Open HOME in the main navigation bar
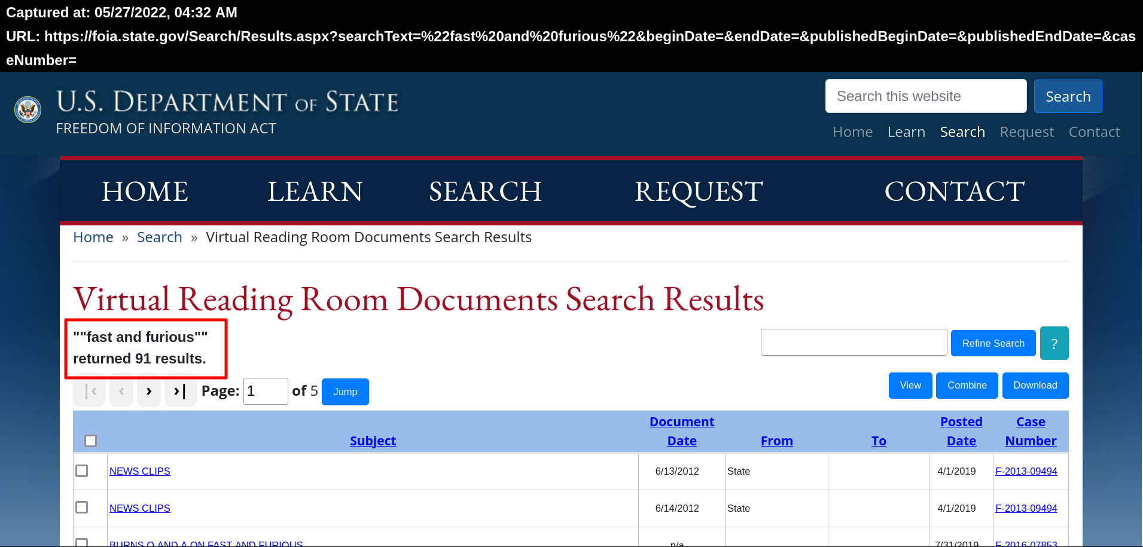 pyautogui.click(x=145, y=192)
